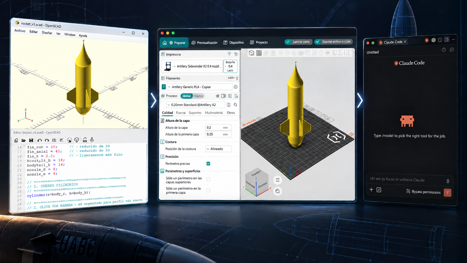Open printer settings icon beside Wi-Fi in Impresora row
The width and height of the screenshot is (467, 263).
click(236, 54)
